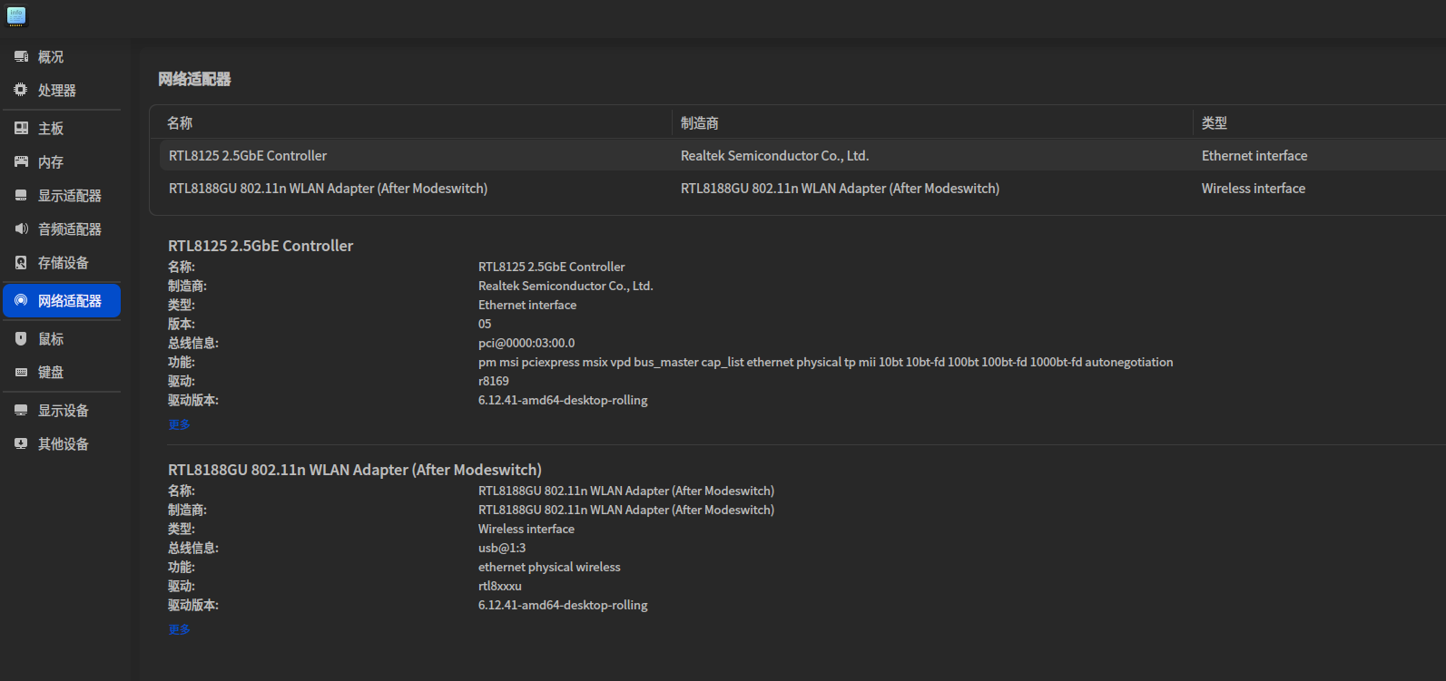This screenshot has height=681, width=1446.
Task: Open the 其他设备 other devices icon
Action: [21, 443]
